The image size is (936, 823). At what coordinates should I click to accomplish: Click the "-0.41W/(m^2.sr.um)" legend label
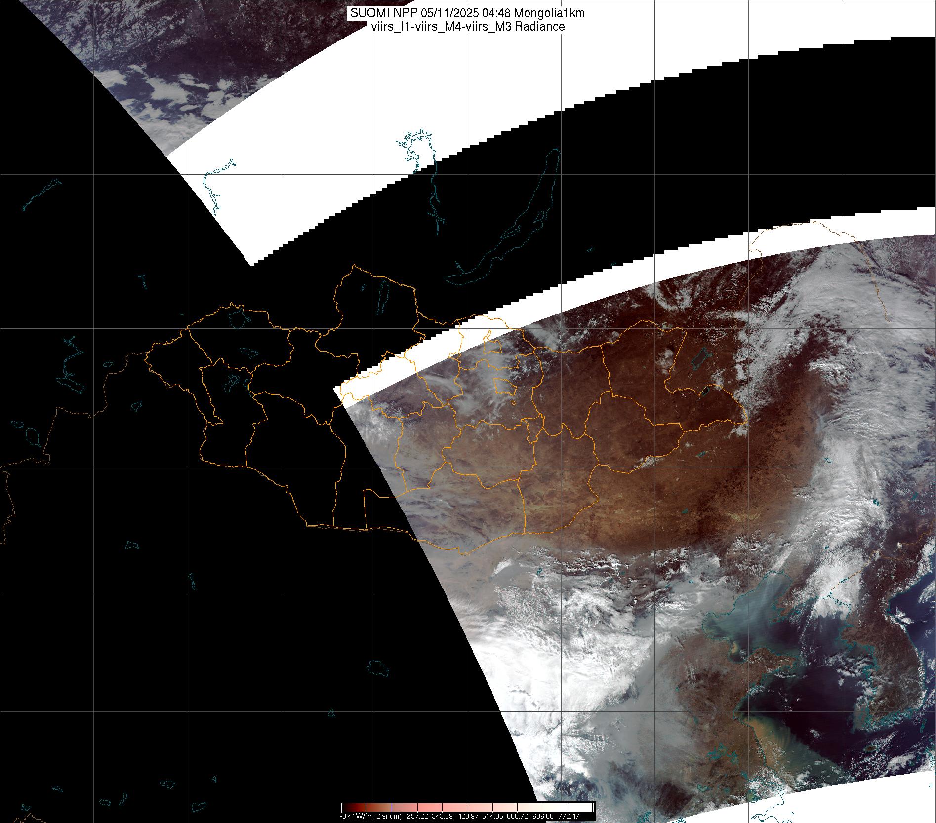370,816
